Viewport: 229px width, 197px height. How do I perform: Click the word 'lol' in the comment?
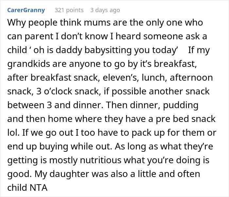13,133
